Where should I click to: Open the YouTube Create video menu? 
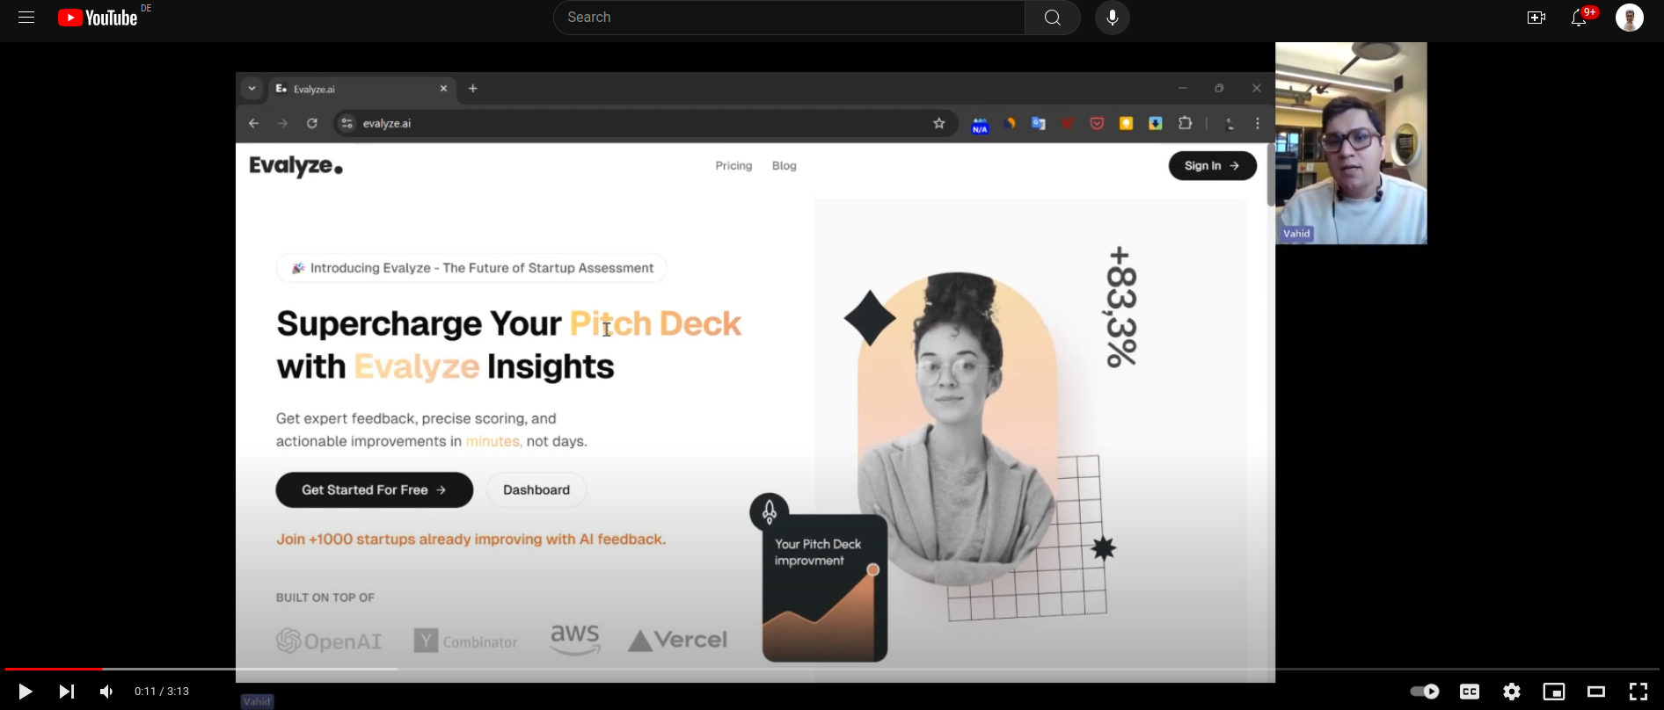point(1536,18)
